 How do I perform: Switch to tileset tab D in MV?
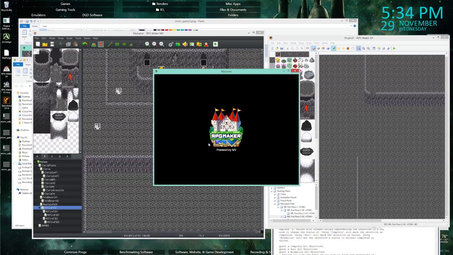[x=59, y=156]
